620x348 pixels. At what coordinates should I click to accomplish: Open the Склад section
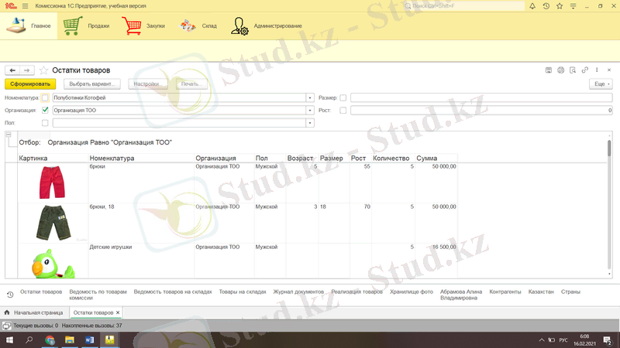coord(198,26)
